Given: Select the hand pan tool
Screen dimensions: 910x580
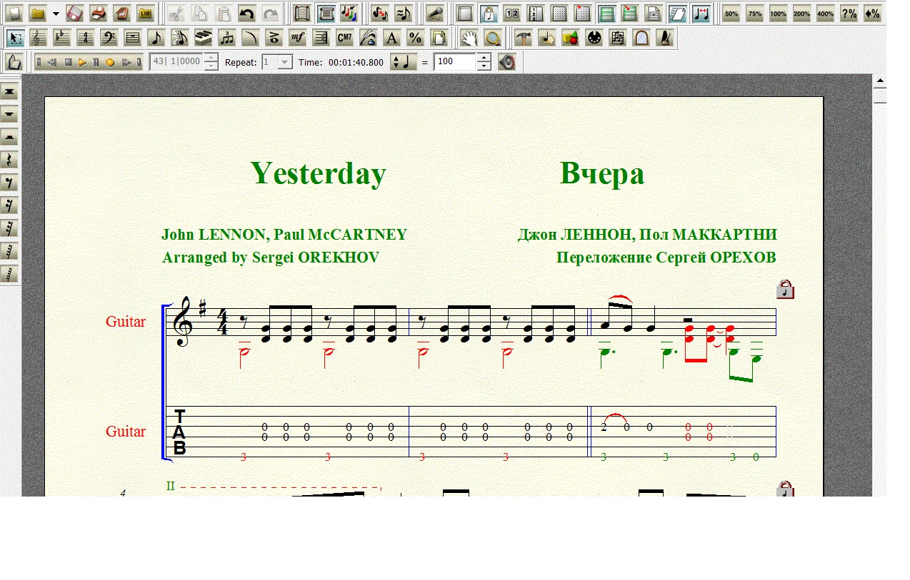Looking at the screenshot, I should click(469, 38).
